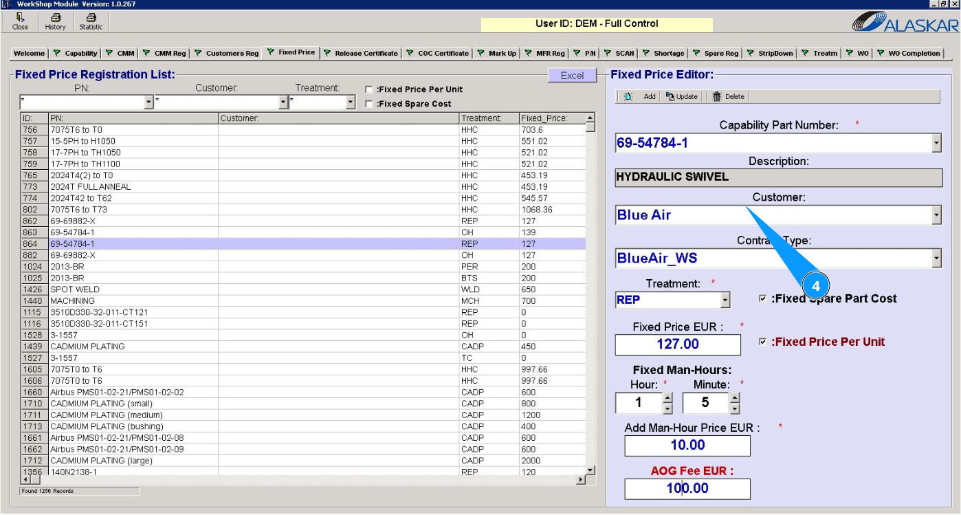This screenshot has height=515, width=961.
Task: Increase the Hour spinner value
Action: [x=667, y=398]
